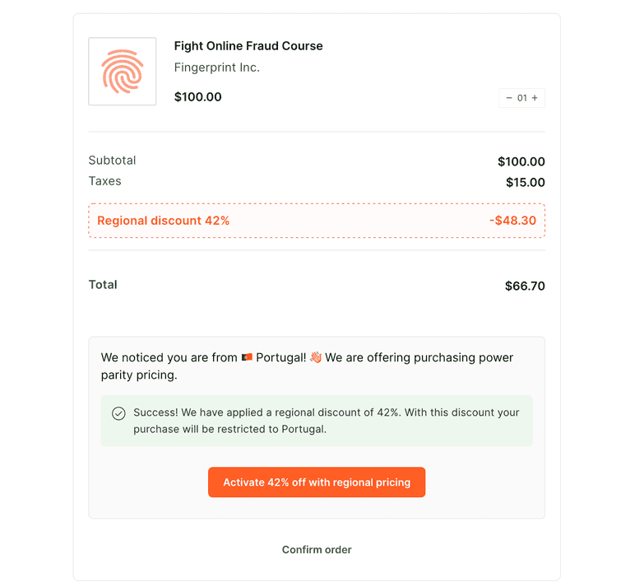This screenshot has width=630, height=587.
Task: Click the success checkmark circle icon
Action: coord(118,413)
